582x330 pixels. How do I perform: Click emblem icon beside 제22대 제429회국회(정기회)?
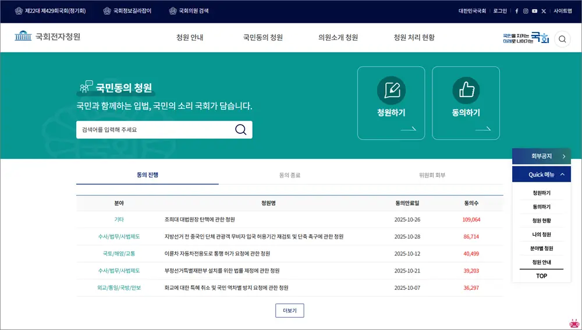[x=19, y=10]
